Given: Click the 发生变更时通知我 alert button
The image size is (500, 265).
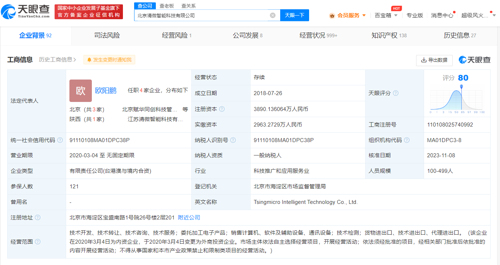Looking at the screenshot, I should tap(109, 60).
